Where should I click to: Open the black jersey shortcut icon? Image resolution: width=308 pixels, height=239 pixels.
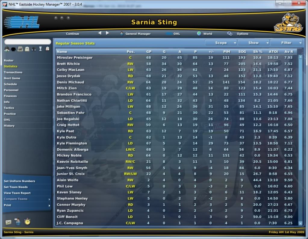click(13, 49)
